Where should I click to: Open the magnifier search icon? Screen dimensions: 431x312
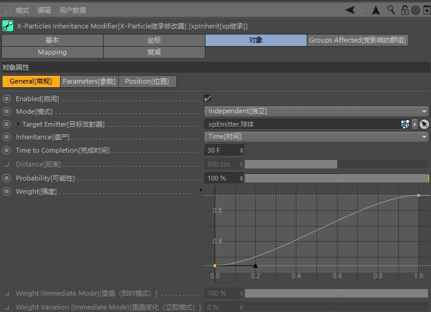pos(391,10)
